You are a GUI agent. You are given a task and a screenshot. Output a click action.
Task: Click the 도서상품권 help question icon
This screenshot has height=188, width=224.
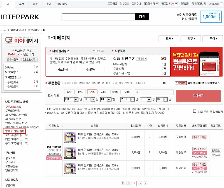click(x=19, y=77)
